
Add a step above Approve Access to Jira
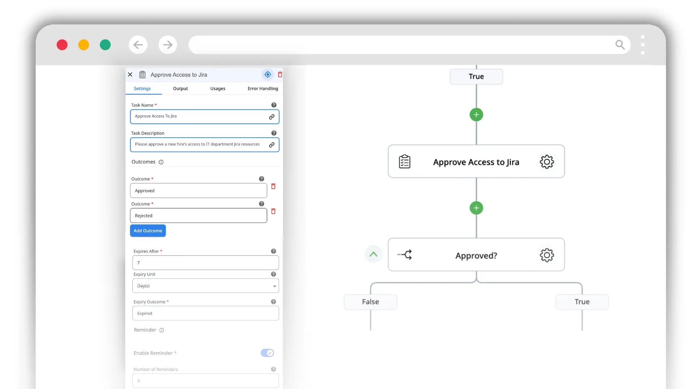[476, 115]
